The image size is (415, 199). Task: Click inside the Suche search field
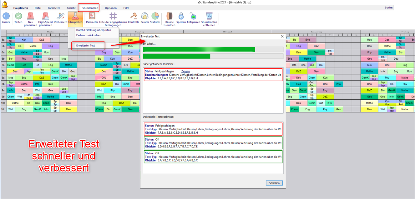pyautogui.click(x=404, y=8)
